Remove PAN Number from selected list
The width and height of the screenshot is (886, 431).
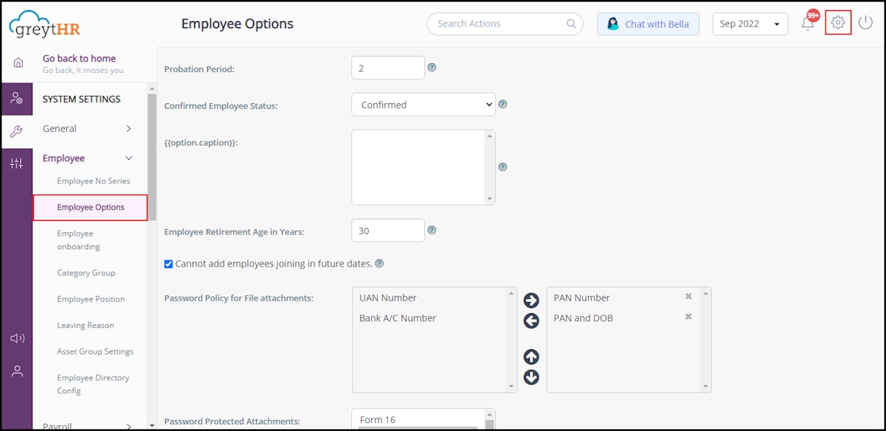pos(688,296)
